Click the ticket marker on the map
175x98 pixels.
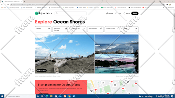click(x=103, y=83)
